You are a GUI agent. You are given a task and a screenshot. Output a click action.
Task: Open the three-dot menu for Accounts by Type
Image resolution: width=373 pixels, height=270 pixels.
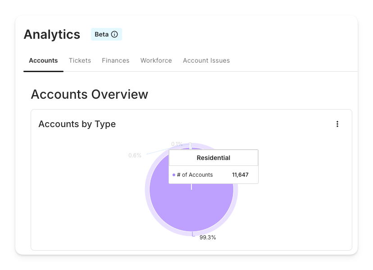[337, 124]
